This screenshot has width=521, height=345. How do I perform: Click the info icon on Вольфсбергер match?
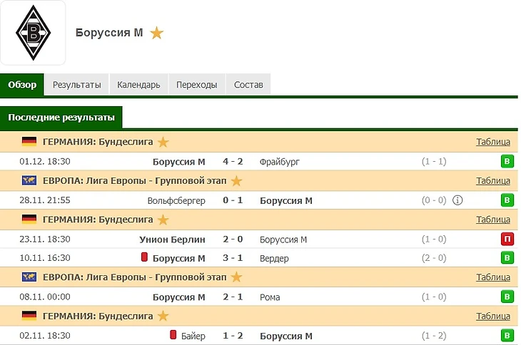point(458,200)
